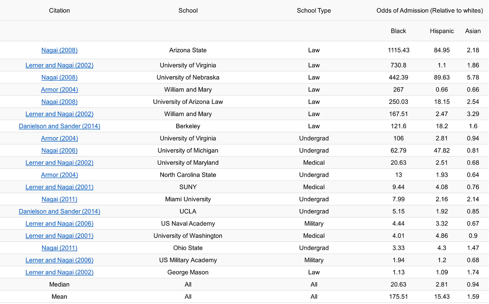This screenshot has height=304, width=489.
Task: Select the George Mason cell
Action: pyautogui.click(x=188, y=272)
